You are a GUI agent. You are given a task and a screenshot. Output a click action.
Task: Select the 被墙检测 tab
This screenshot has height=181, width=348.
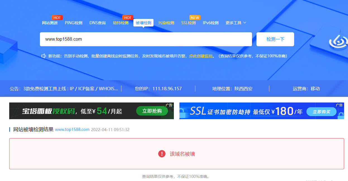(143, 23)
